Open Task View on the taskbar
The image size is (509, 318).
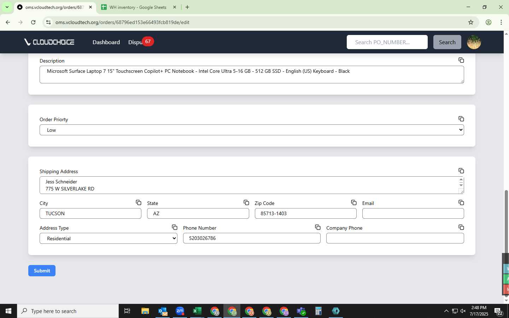127,311
